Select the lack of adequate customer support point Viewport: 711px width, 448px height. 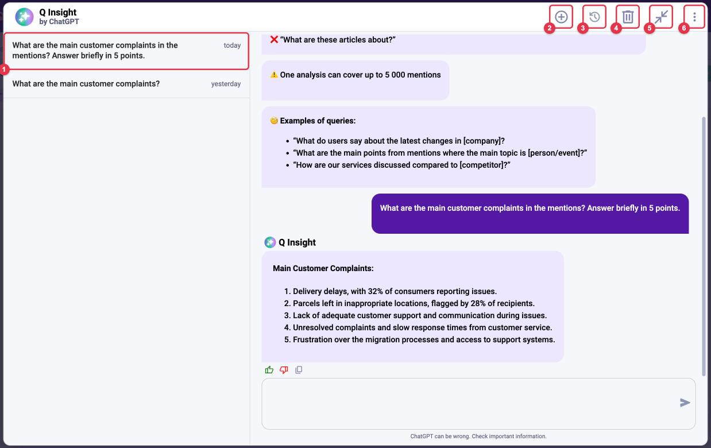[420, 315]
